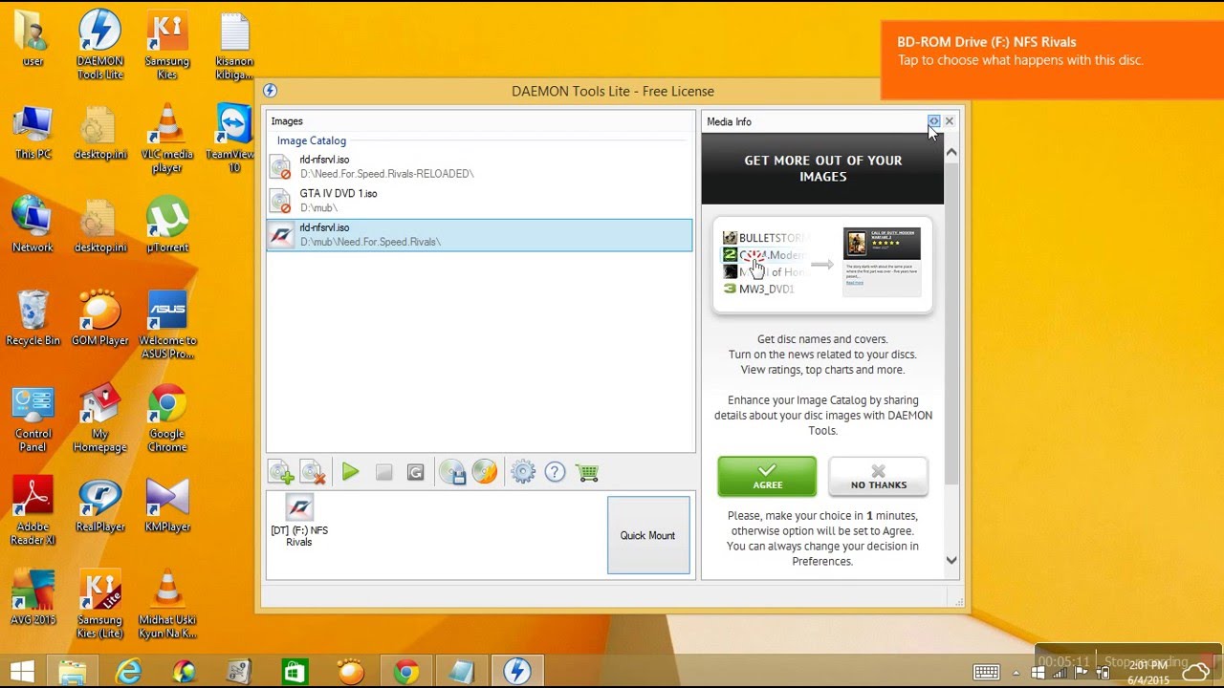Click the Media Info vertical scrollbar thumb
Image resolution: width=1224 pixels, height=688 pixels.
951,322
